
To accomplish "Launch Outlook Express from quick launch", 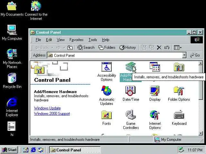I will [41, 150].
